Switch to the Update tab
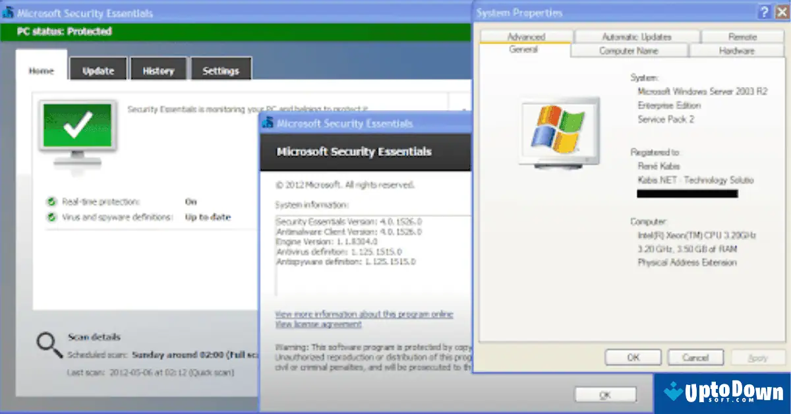791x414 pixels. point(98,69)
